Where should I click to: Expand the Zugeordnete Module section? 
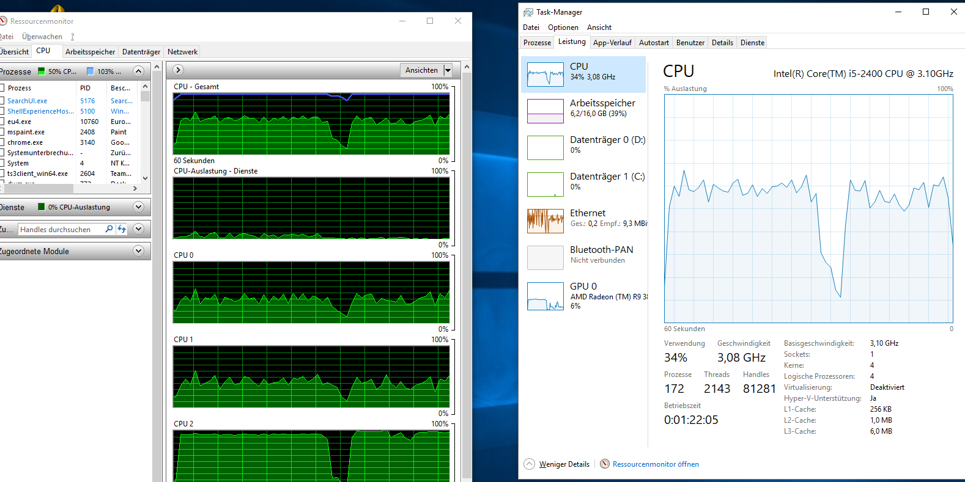[138, 251]
